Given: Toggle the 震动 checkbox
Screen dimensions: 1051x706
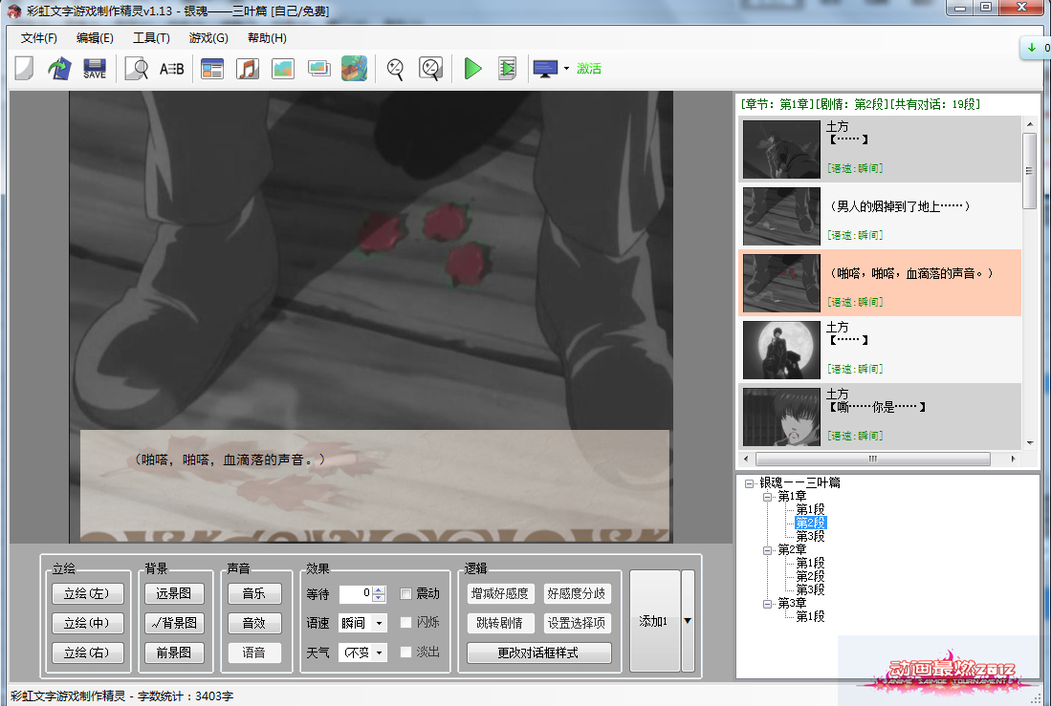Looking at the screenshot, I should (x=406, y=593).
